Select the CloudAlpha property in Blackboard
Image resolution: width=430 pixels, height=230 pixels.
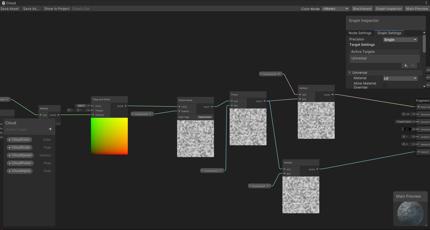click(x=20, y=171)
